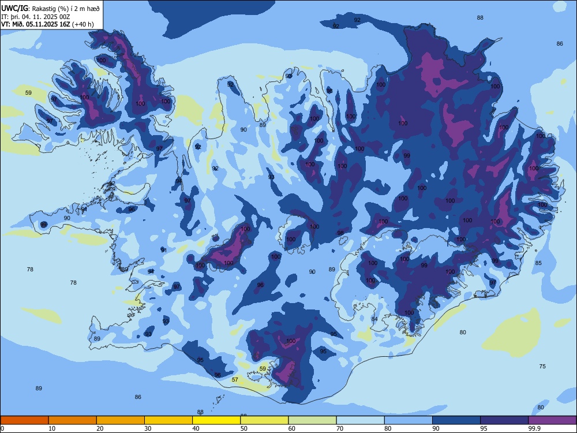577x433 pixels.
Task: Click the '57' humidity value on map
Action: coord(235,380)
